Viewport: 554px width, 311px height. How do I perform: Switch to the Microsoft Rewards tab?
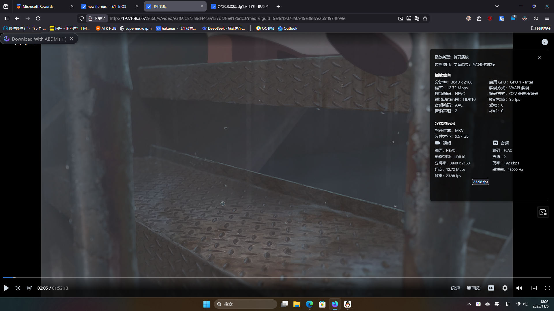coord(38,6)
